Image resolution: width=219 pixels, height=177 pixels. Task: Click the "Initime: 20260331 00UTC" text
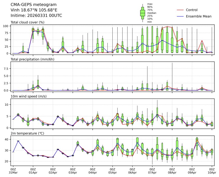coord(36,16)
